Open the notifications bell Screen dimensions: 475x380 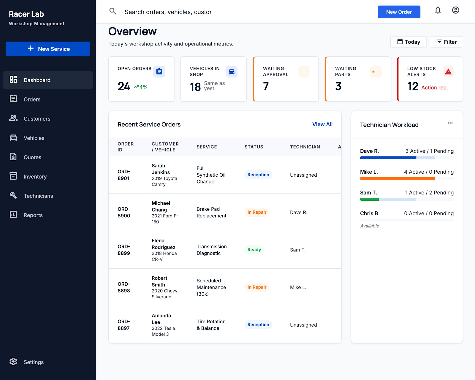point(438,10)
